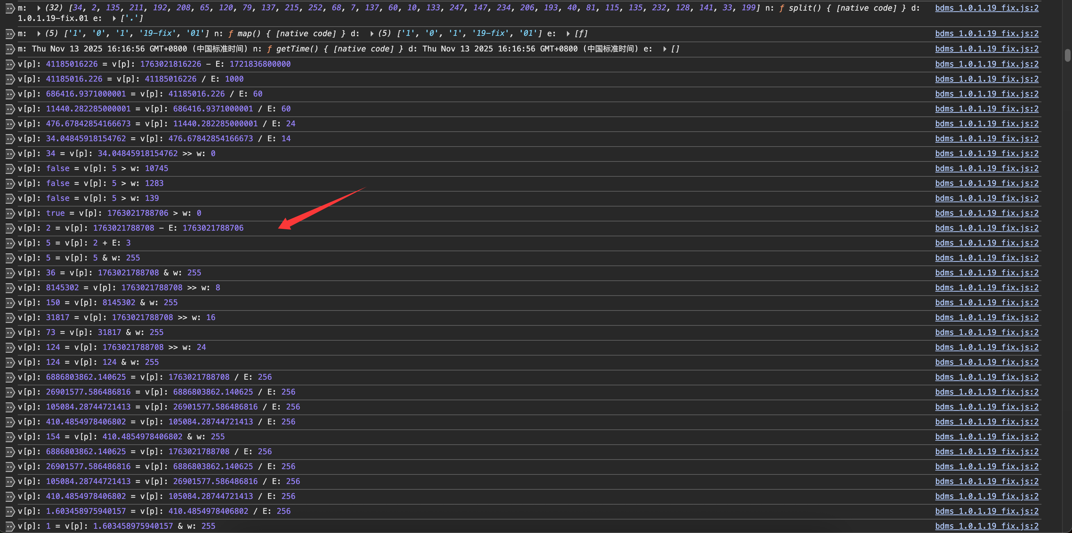Click logpoint icon on '41185016.226 / E: 1000' row
This screenshot has width=1072, height=533.
click(x=10, y=79)
